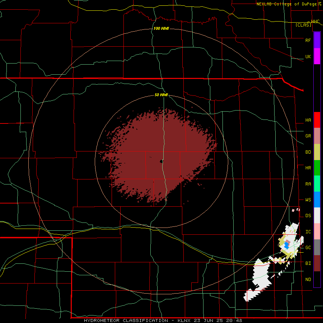This screenshot has height=323, width=323.
Task: Click the dark red BI legend swatch
Action: click(317, 263)
